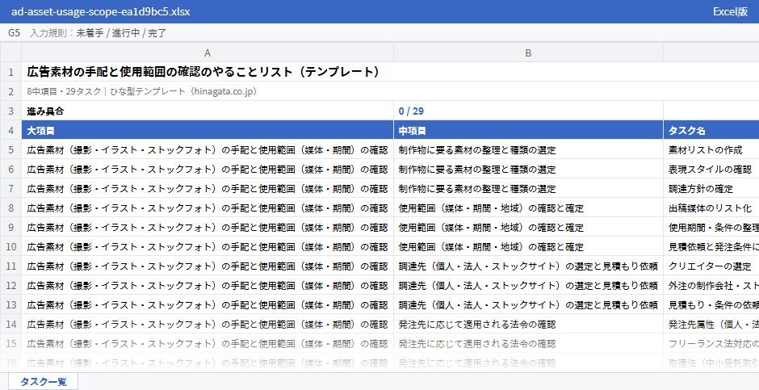Viewport: 759px width, 390px height.
Task: Select row 3 header number
Action: (x=10, y=111)
